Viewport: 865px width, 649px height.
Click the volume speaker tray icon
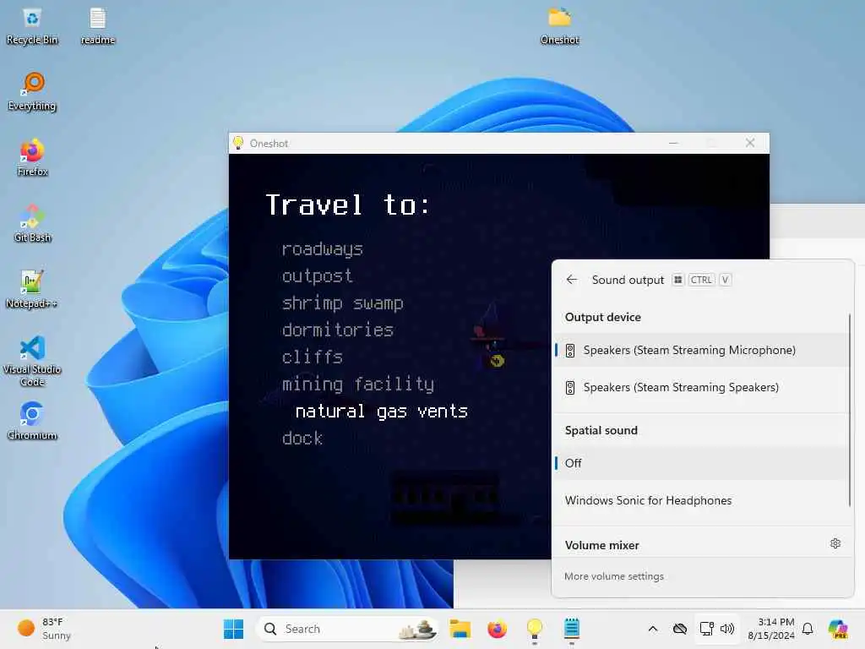727,629
